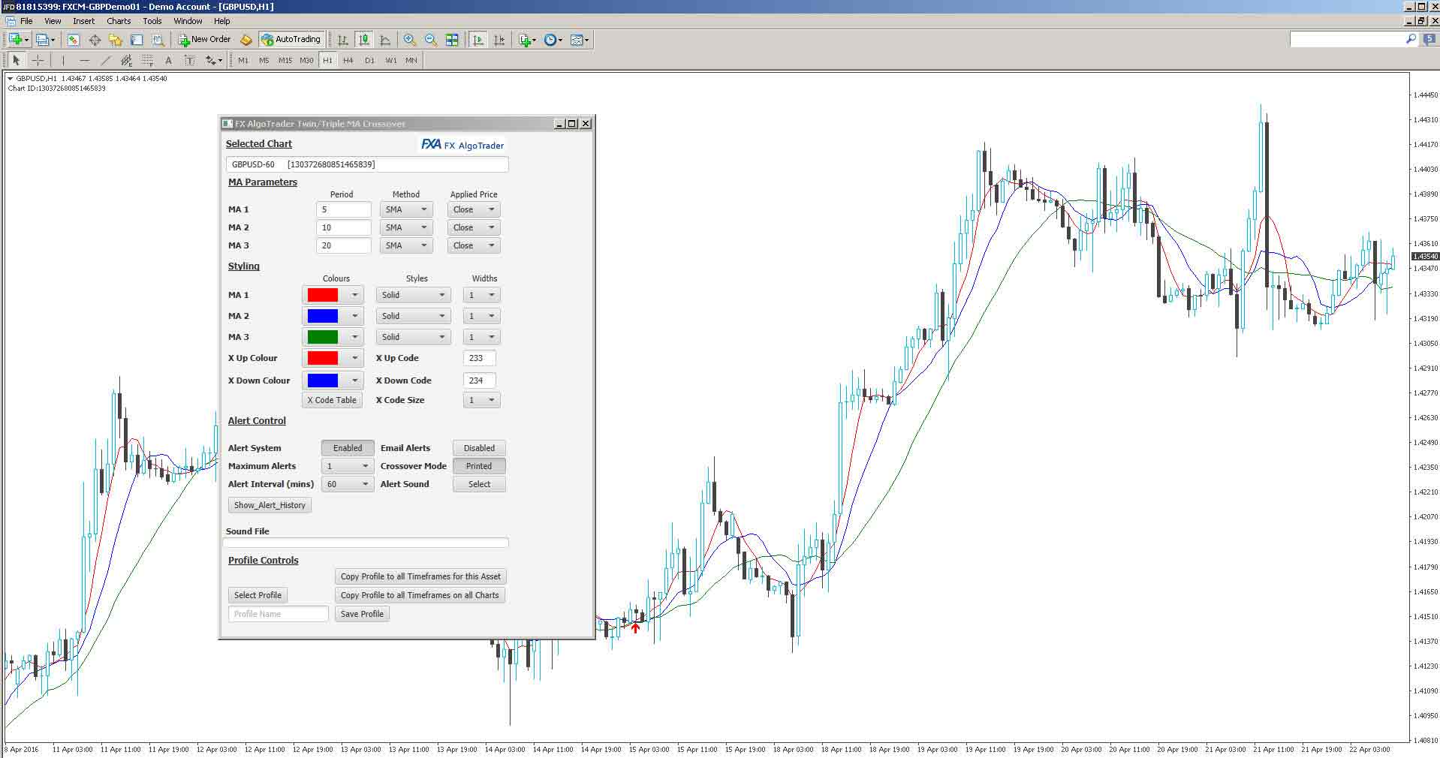The height and width of the screenshot is (758, 1440).
Task: Click the Profile Name input field
Action: click(x=278, y=613)
